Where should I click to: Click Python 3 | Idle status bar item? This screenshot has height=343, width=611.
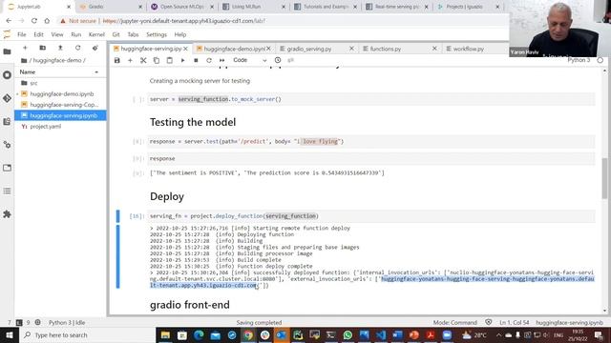(x=67, y=322)
